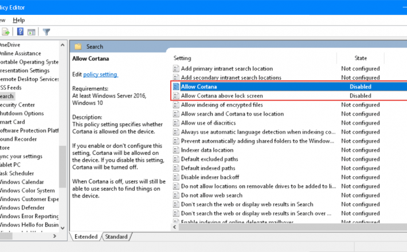Select Security Center tree node
Viewport: 407px width, 252px height.
[17, 104]
